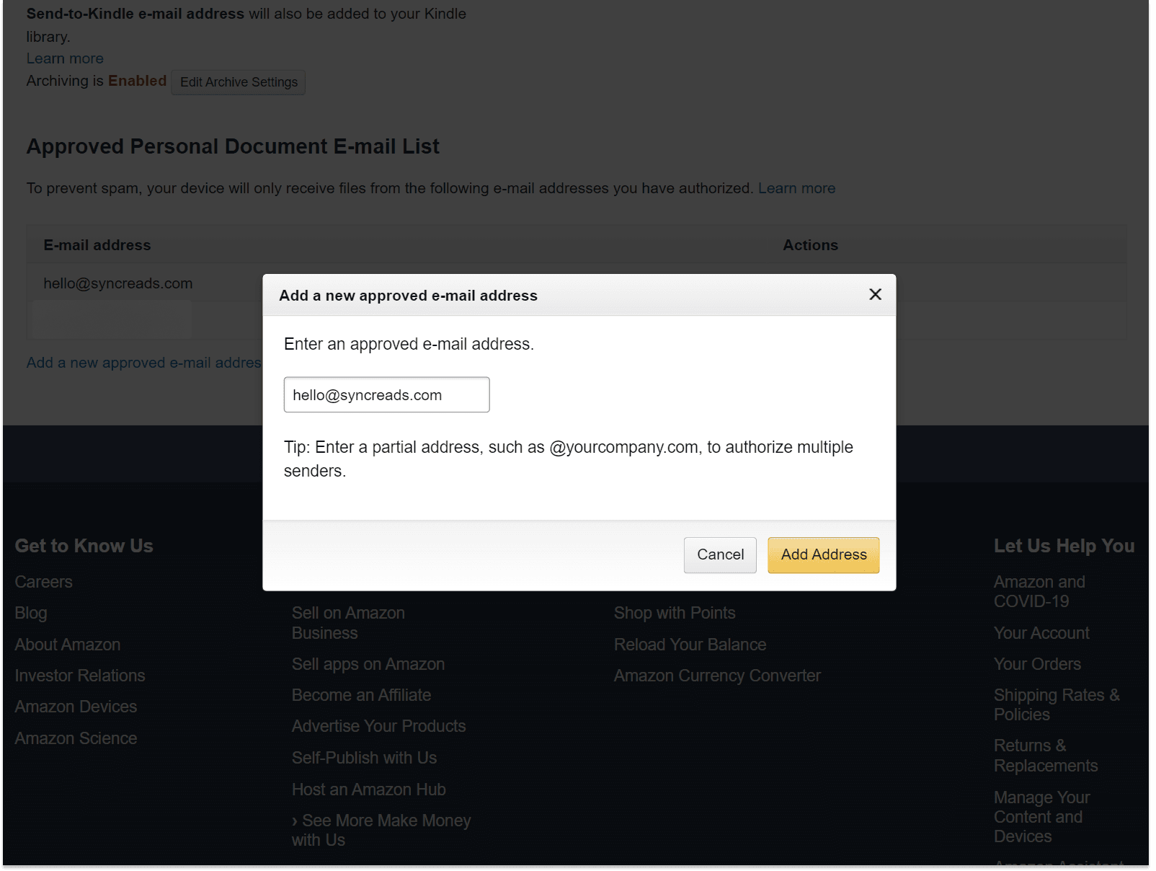Image resolution: width=1156 pixels, height=871 pixels.
Task: Open Amazon Devices footer link
Action: pyautogui.click(x=76, y=707)
